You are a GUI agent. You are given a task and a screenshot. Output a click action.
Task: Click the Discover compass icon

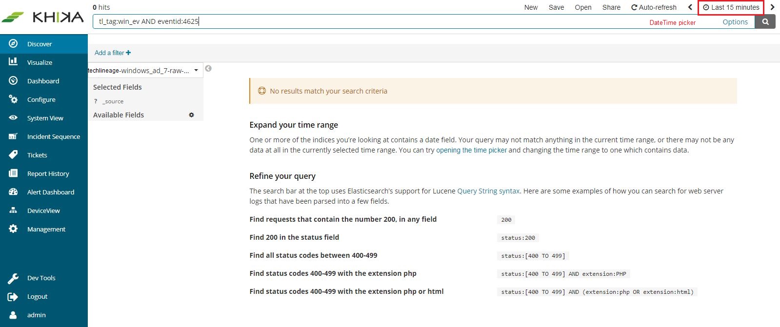[x=13, y=43]
